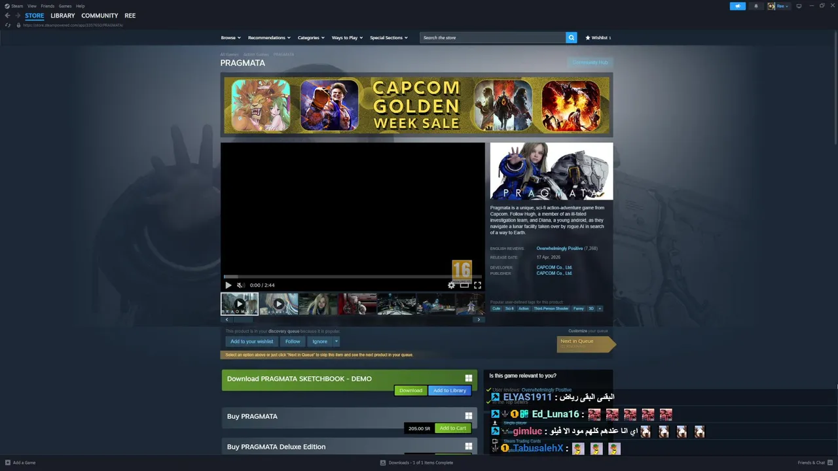This screenshot has width=838, height=471.
Task: Open Friends & Chat
Action: (816, 462)
